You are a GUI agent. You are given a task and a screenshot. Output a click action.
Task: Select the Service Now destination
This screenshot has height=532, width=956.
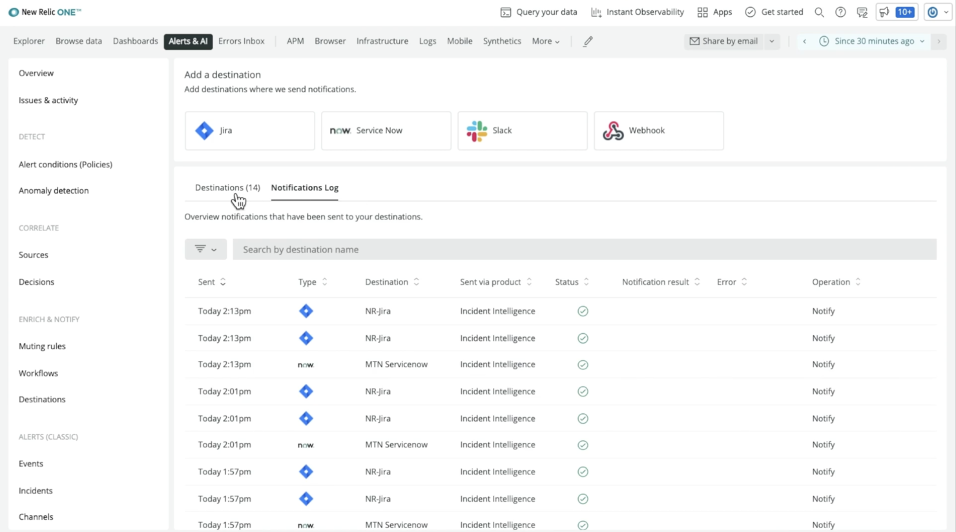pos(386,130)
